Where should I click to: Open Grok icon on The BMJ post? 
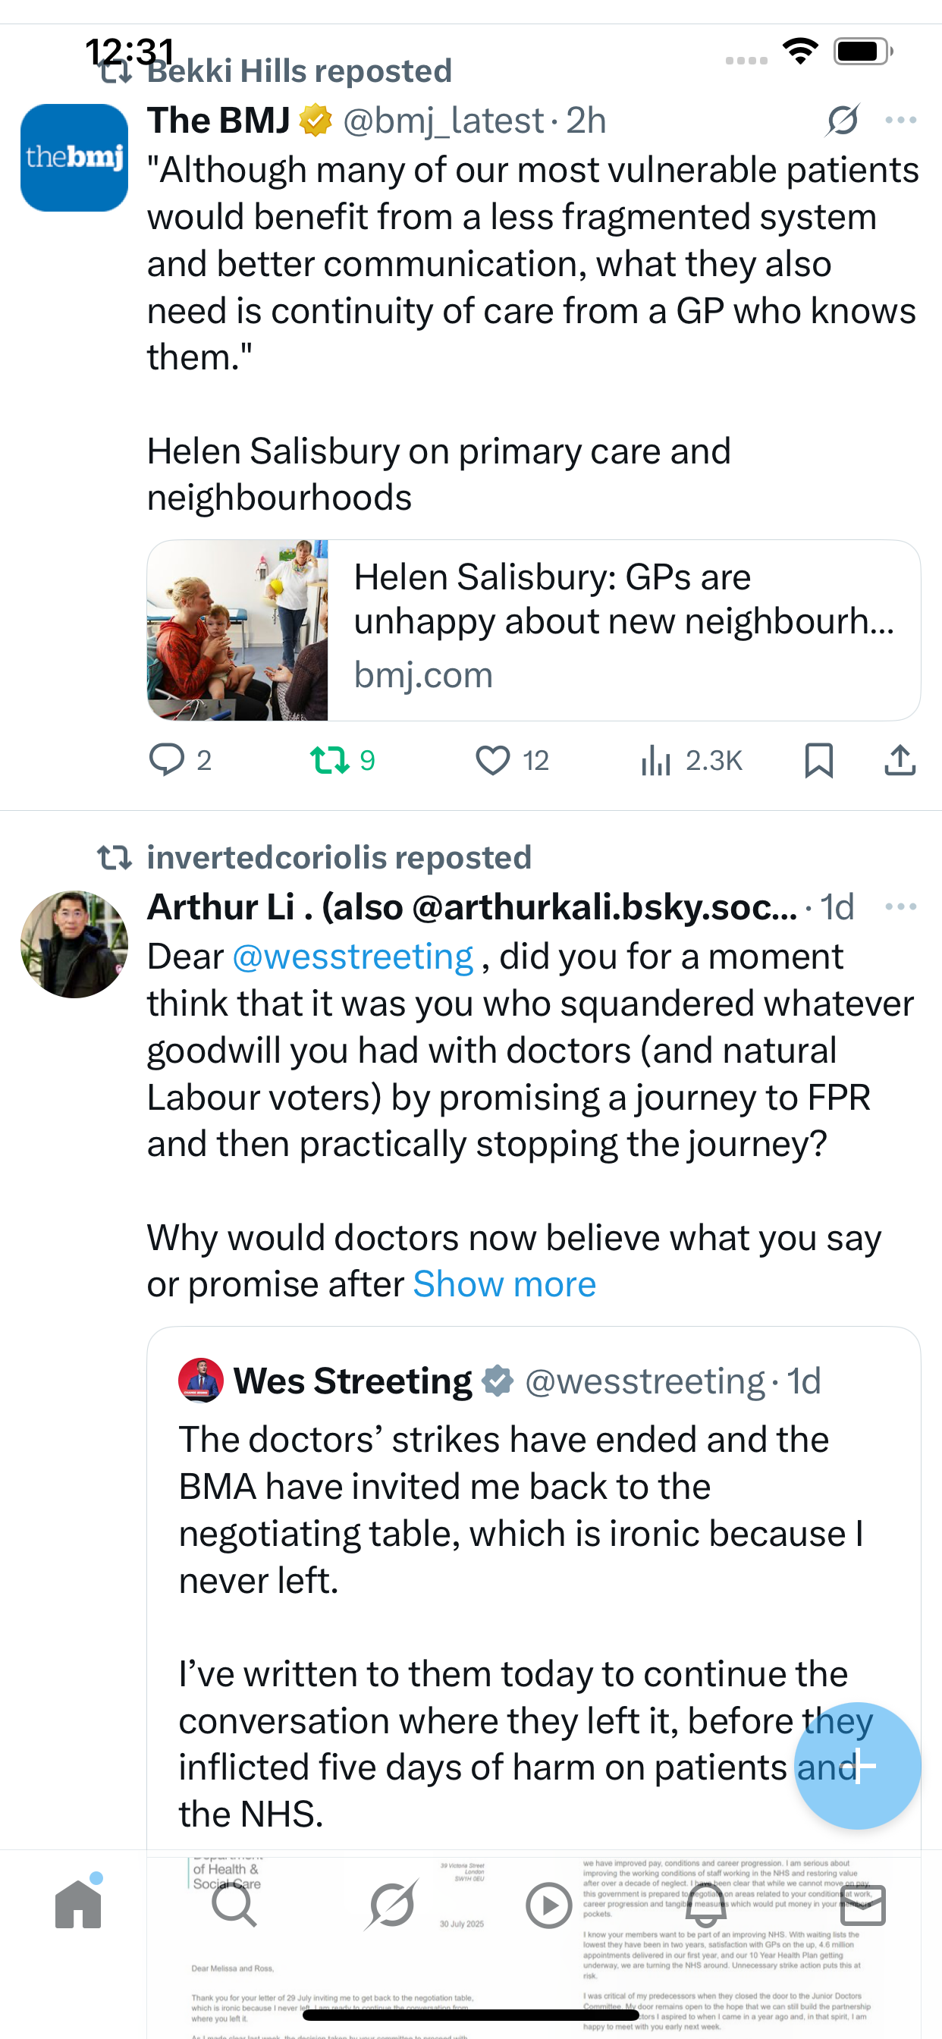coord(842,121)
